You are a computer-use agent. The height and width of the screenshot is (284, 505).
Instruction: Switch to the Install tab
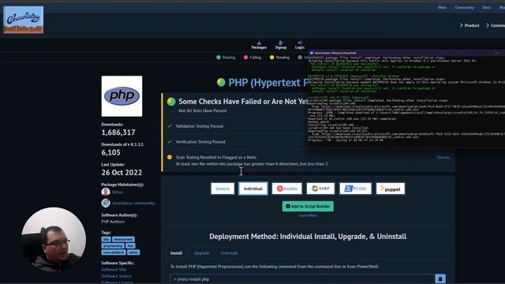pos(177,253)
